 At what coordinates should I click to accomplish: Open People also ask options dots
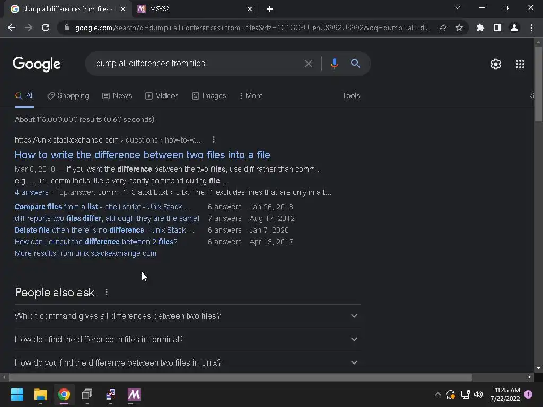click(107, 293)
